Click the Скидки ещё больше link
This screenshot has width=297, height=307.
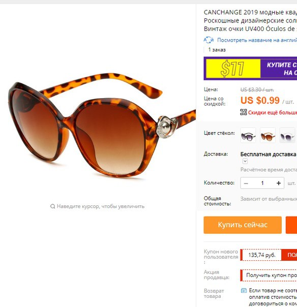coord(273,112)
